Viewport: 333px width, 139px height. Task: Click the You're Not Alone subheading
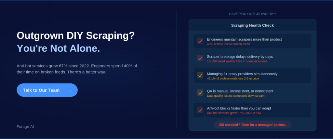(x=58, y=49)
